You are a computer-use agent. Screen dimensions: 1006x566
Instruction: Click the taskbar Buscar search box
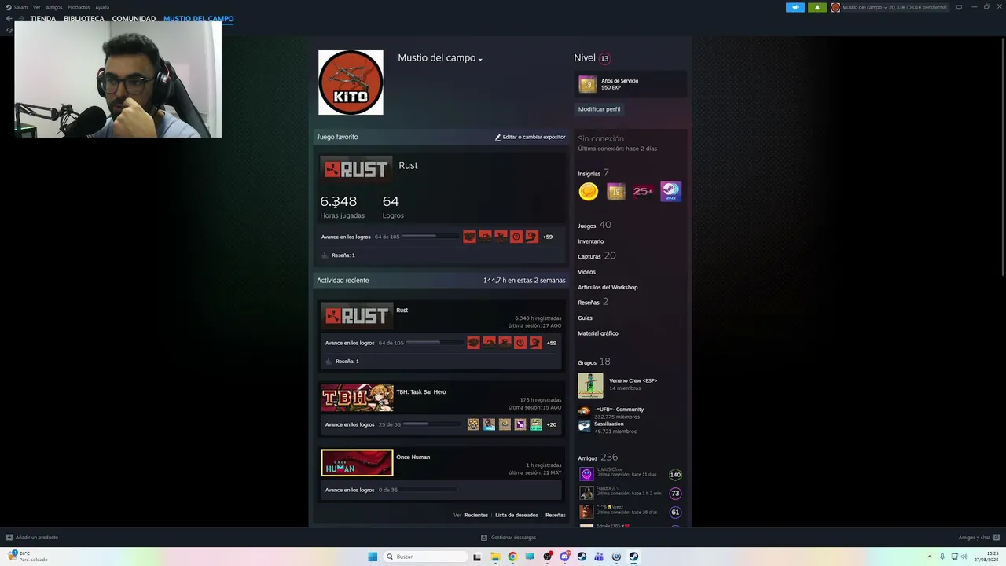pos(424,557)
